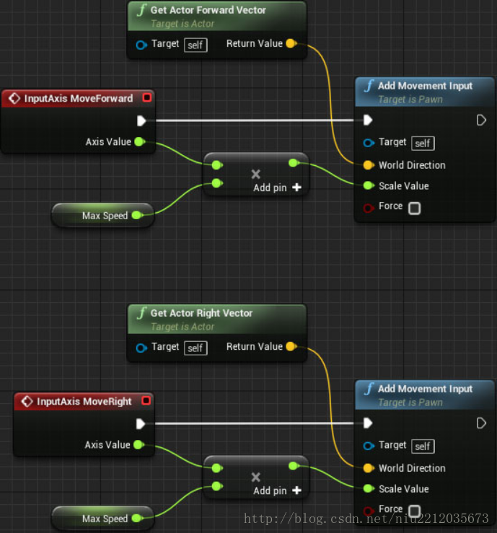Click the lower Max Speed variable output pin

(x=137, y=519)
